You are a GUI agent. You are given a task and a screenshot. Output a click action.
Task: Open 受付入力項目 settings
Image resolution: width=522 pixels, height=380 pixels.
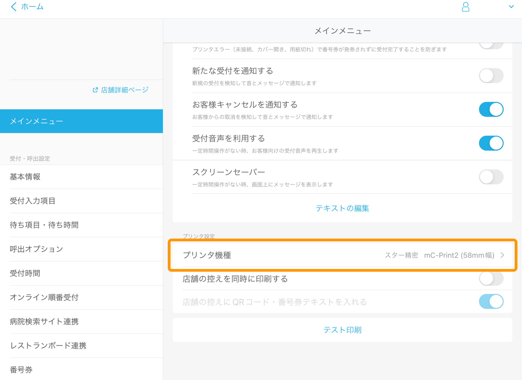point(81,201)
